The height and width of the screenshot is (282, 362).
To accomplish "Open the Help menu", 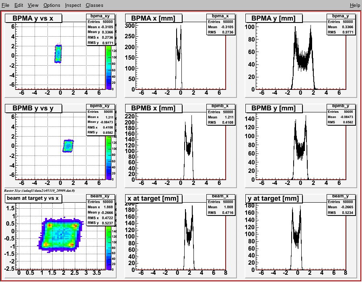I will coord(355,5).
